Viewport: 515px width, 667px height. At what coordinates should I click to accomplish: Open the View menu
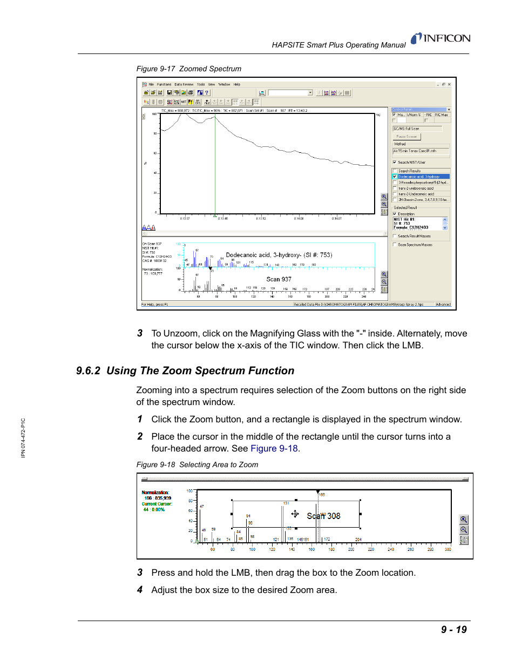click(212, 85)
